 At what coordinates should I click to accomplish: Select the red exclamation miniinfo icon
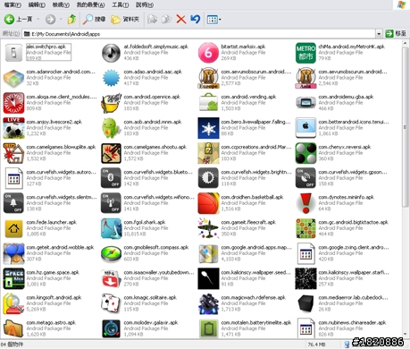[305, 203]
